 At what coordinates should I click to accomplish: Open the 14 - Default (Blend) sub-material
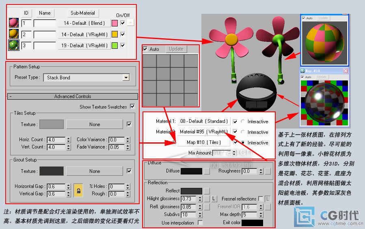84,23
